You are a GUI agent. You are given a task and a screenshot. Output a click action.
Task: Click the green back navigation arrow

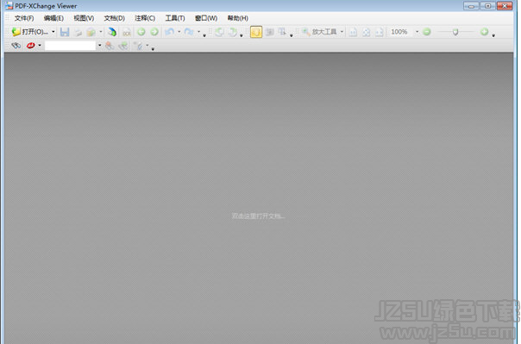point(141,32)
